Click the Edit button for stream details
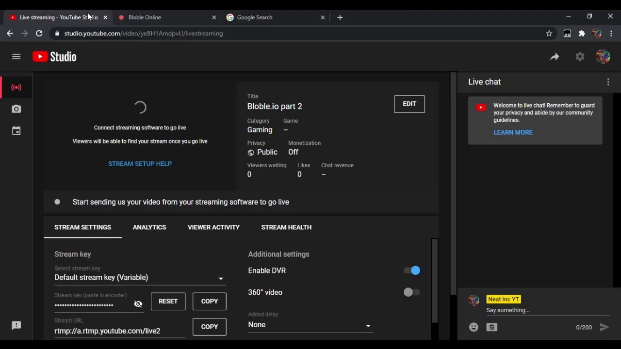621x349 pixels. click(x=409, y=104)
